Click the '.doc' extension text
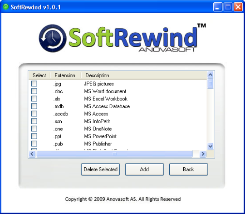Viewport: 245px width, 214px height. pos(58,91)
